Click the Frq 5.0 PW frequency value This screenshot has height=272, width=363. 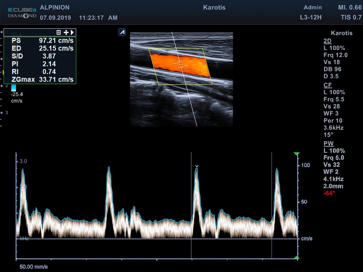334,158
